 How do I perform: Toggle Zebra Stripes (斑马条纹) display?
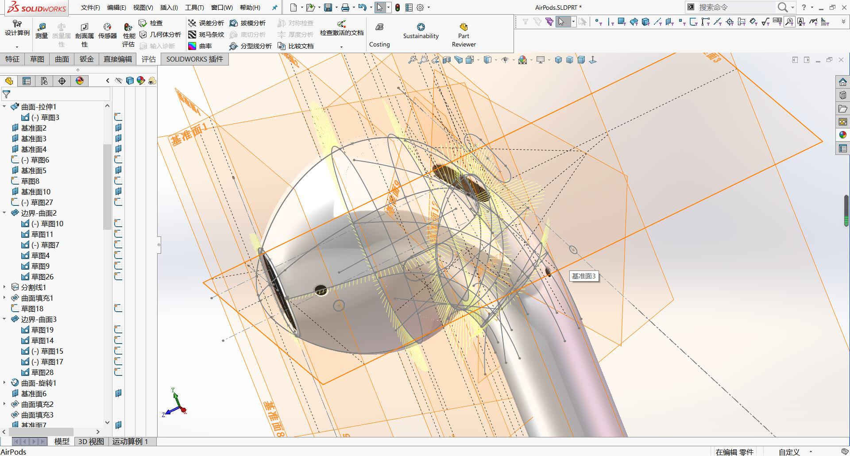[206, 35]
